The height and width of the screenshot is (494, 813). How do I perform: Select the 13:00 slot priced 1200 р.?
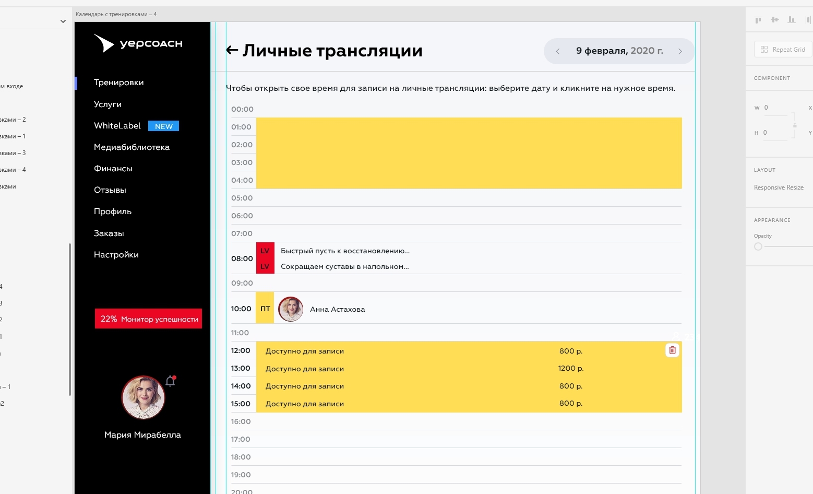point(469,369)
